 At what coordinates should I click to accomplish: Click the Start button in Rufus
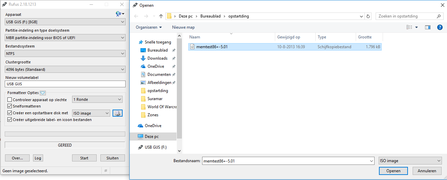click(x=84, y=158)
